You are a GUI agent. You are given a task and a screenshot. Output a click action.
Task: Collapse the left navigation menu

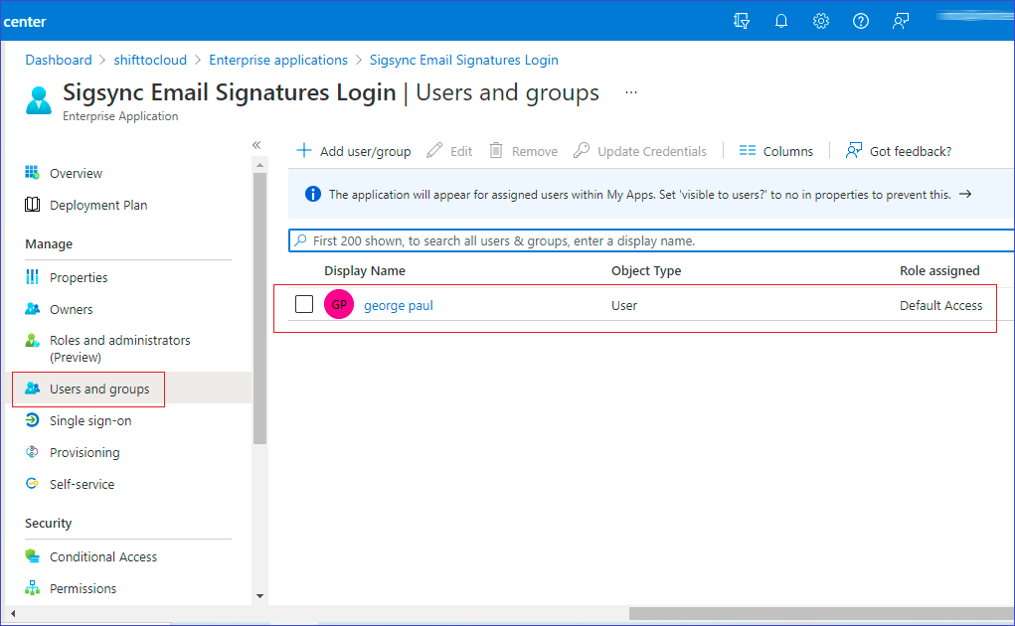[x=256, y=145]
